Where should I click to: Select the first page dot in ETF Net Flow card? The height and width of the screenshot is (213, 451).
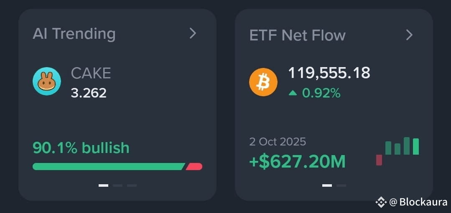tap(327, 185)
